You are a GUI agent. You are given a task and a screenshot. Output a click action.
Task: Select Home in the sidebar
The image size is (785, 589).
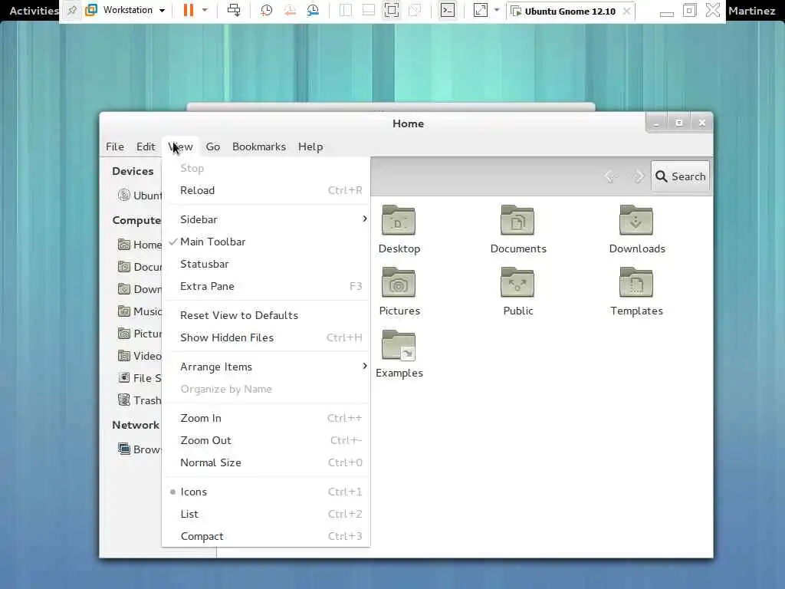140,245
